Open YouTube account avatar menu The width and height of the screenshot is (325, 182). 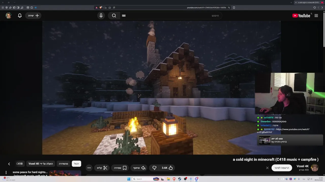pyautogui.click(x=9, y=16)
